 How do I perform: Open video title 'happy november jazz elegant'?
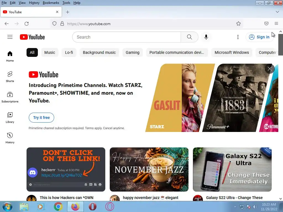pyautogui.click(x=151, y=198)
